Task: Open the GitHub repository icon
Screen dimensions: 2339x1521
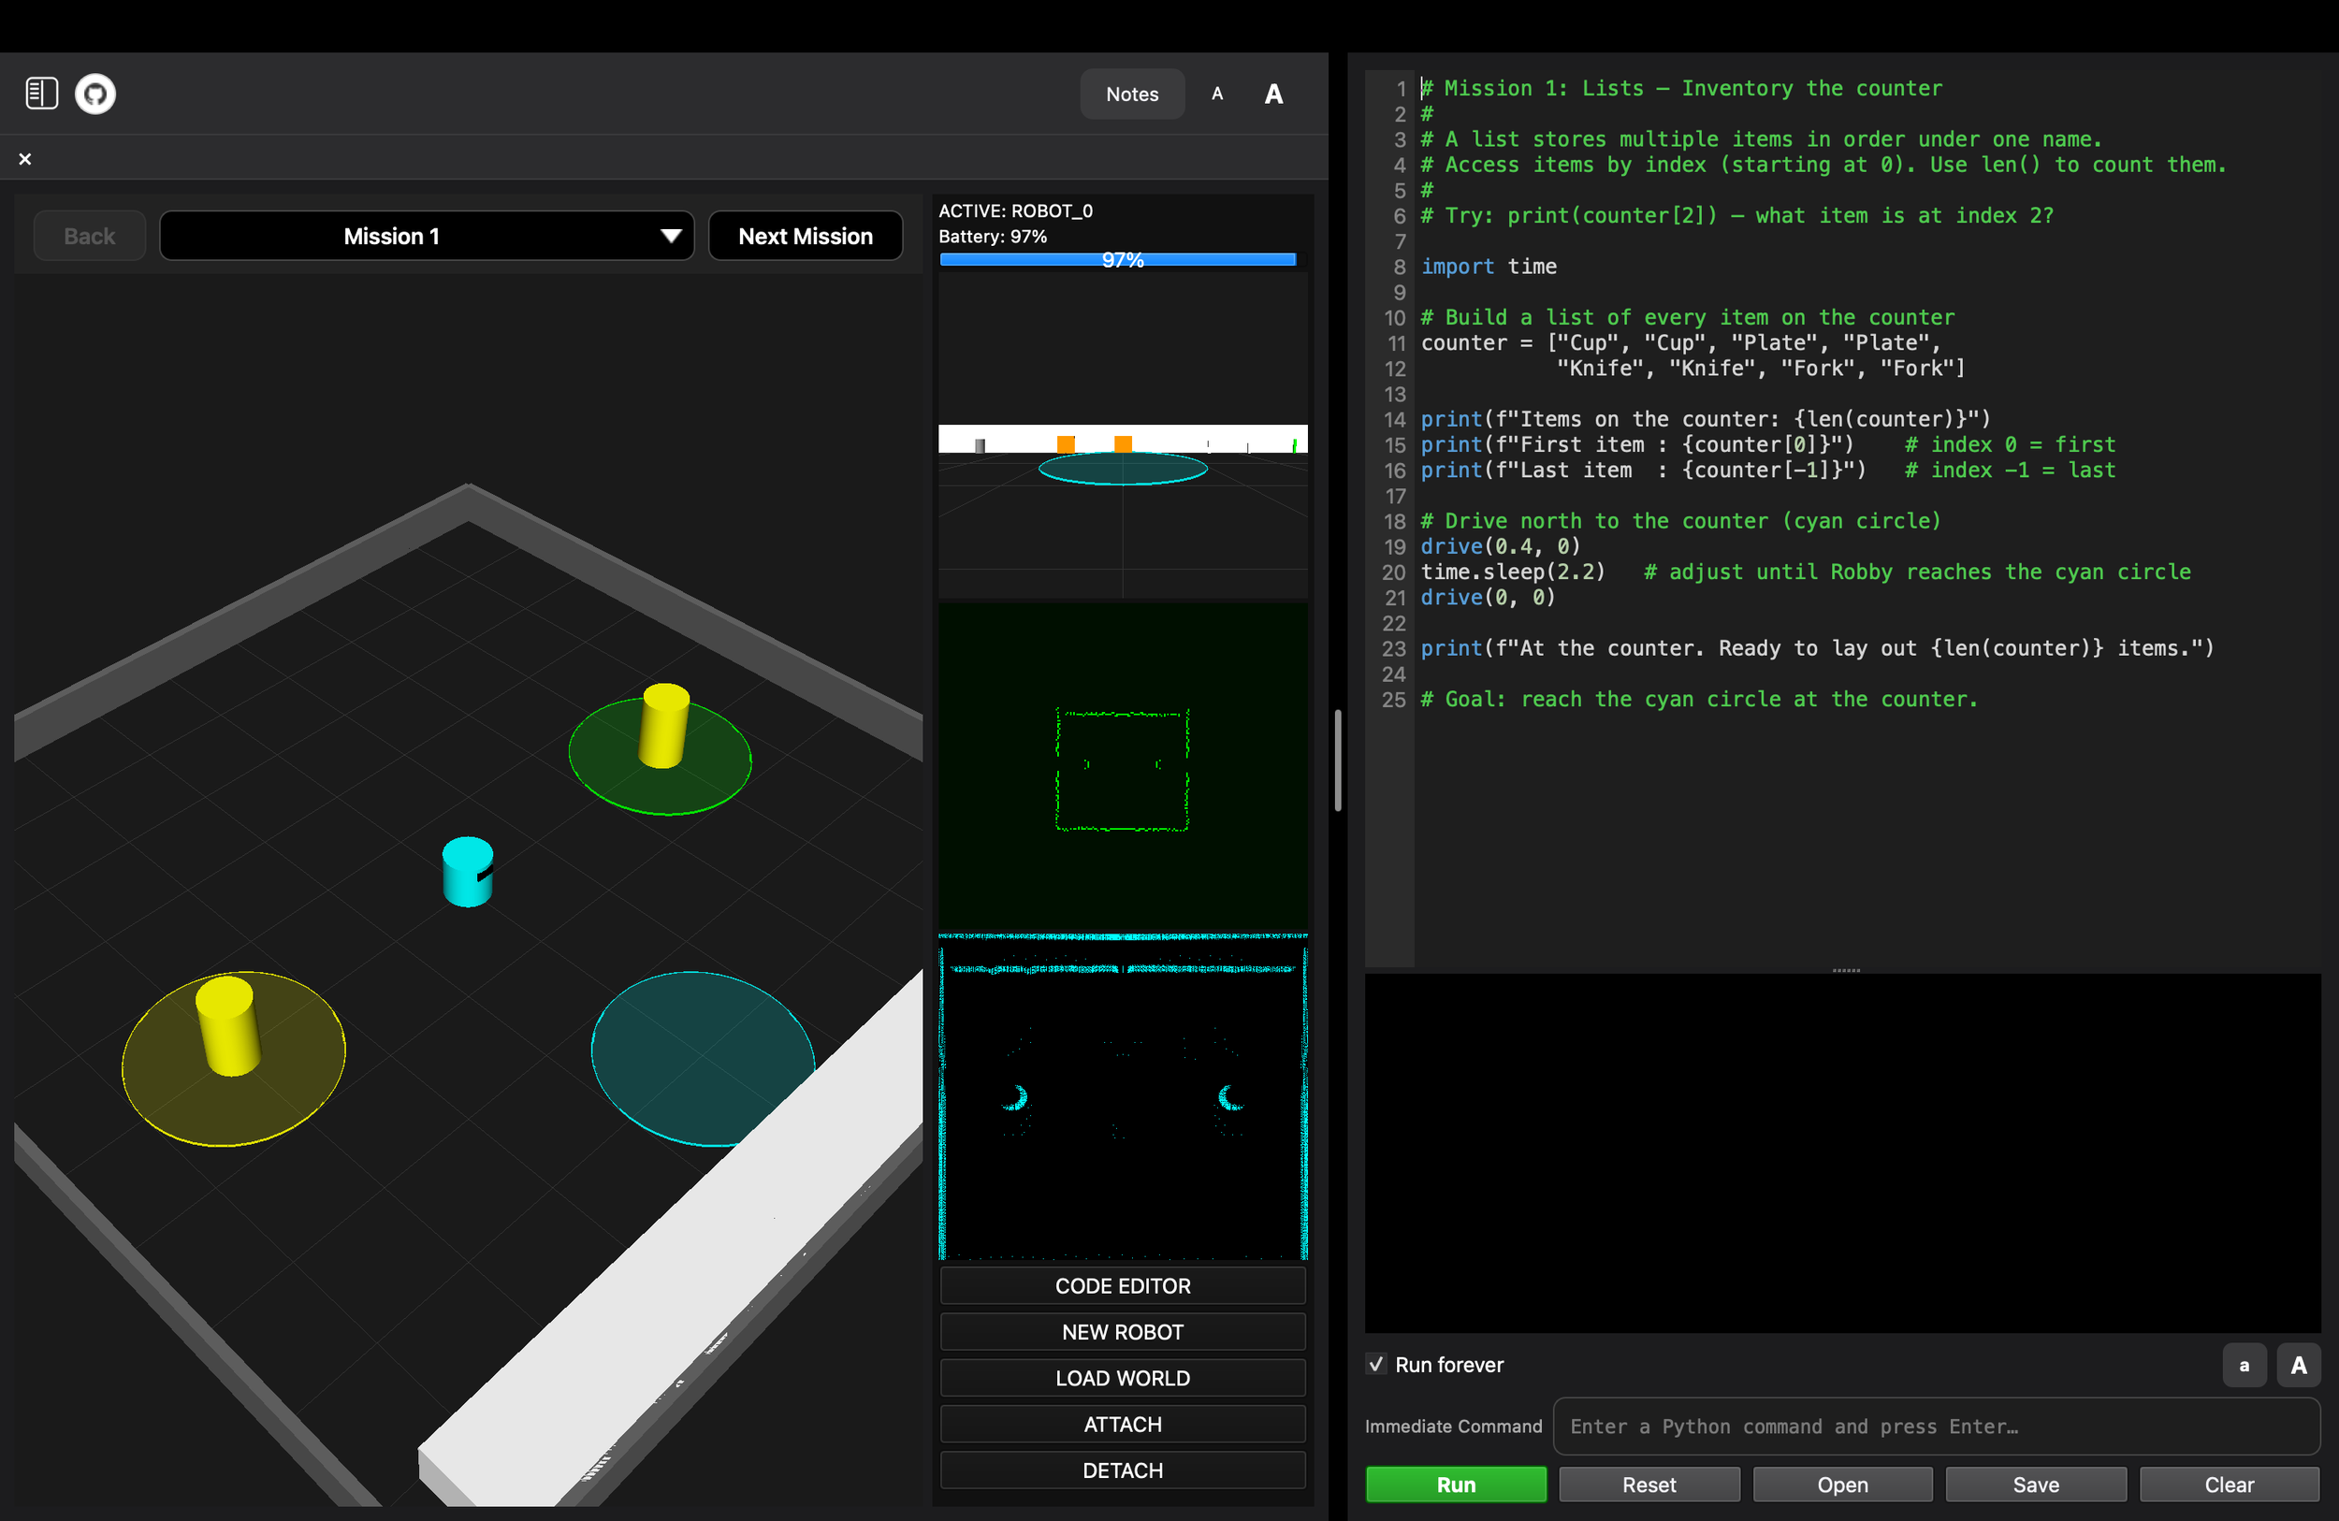Action: click(95, 94)
